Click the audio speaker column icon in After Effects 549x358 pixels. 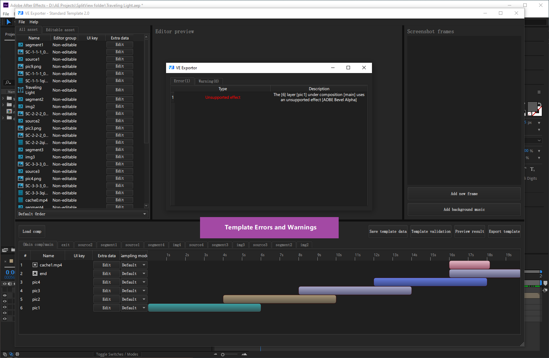[x=10, y=284]
